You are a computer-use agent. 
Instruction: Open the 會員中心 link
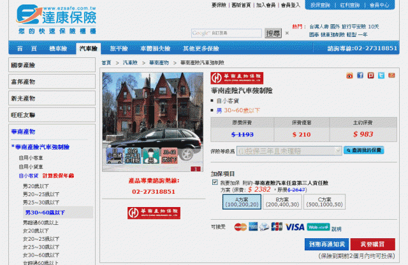380,5
